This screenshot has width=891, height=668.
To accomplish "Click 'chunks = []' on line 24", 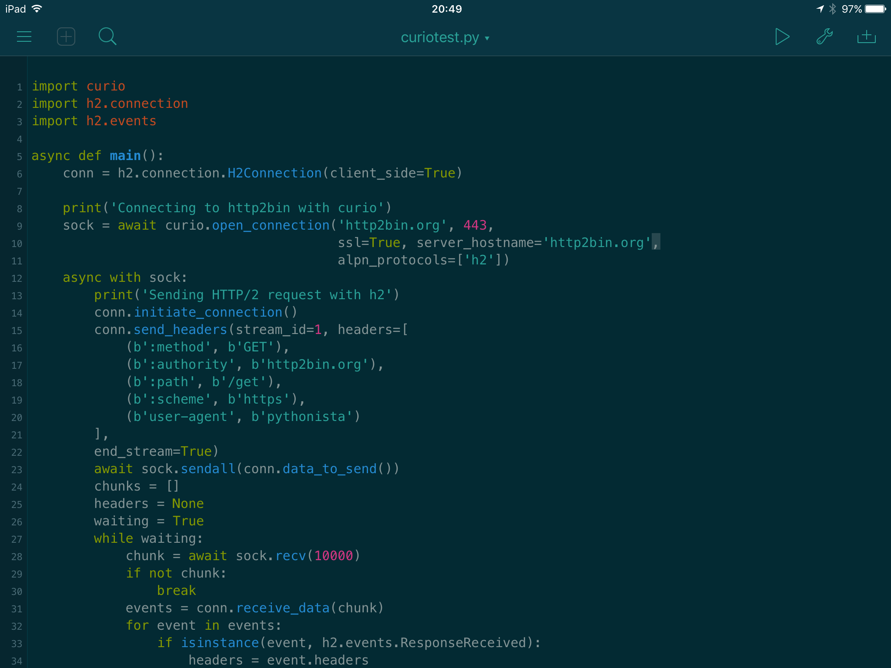I will pyautogui.click(x=137, y=486).
